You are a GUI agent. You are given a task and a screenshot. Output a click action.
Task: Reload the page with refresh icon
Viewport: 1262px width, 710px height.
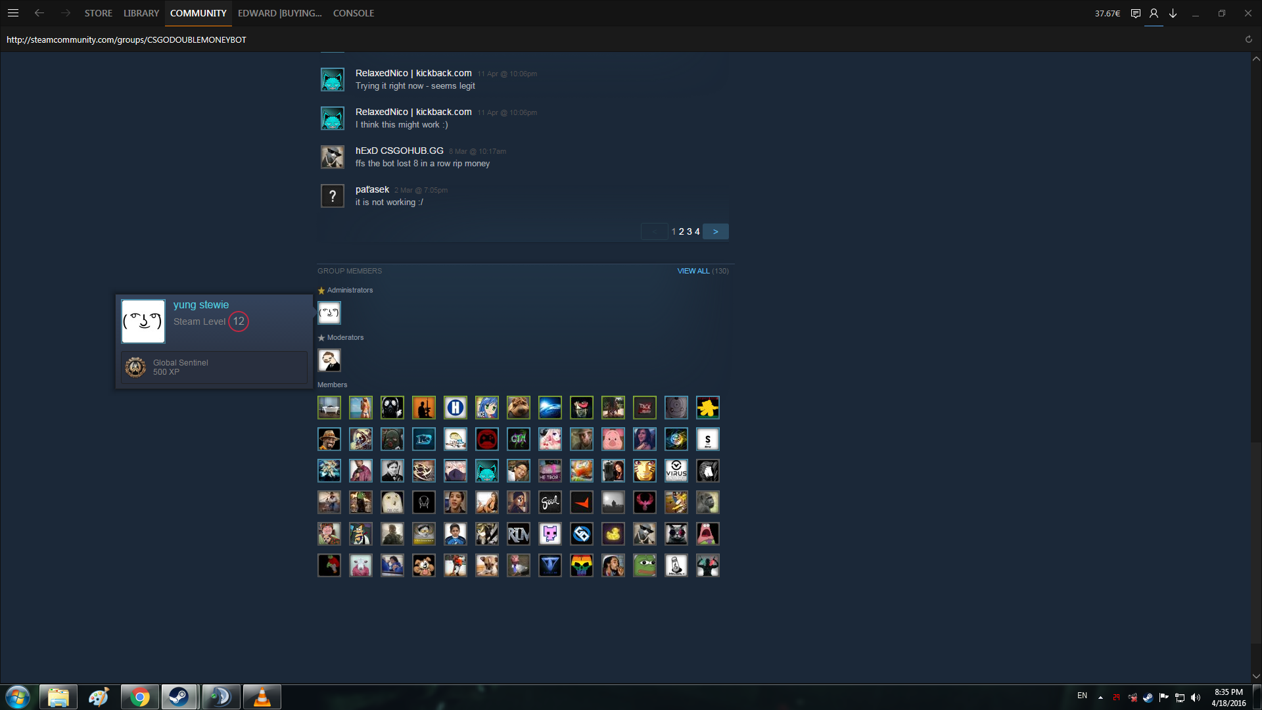pyautogui.click(x=1248, y=39)
